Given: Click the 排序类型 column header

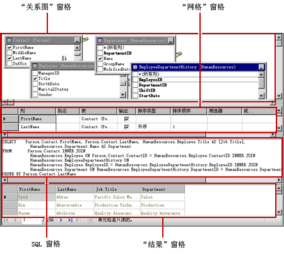Looking at the screenshot, I should coord(153,111).
